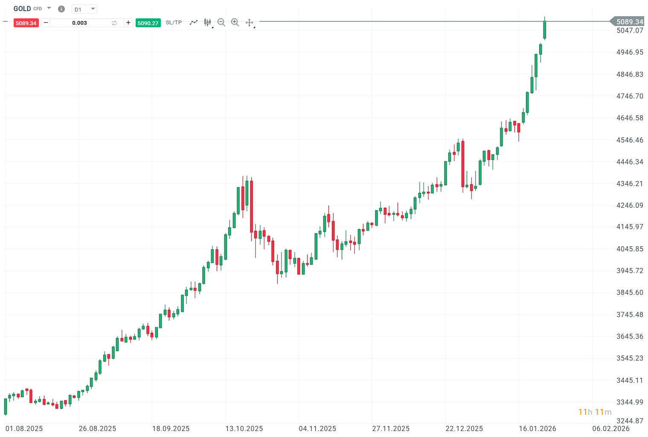Select the crosshair move tool

[x=250, y=22]
